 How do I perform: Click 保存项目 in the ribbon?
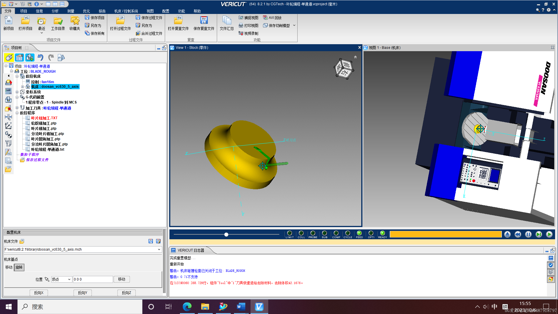tap(95, 18)
